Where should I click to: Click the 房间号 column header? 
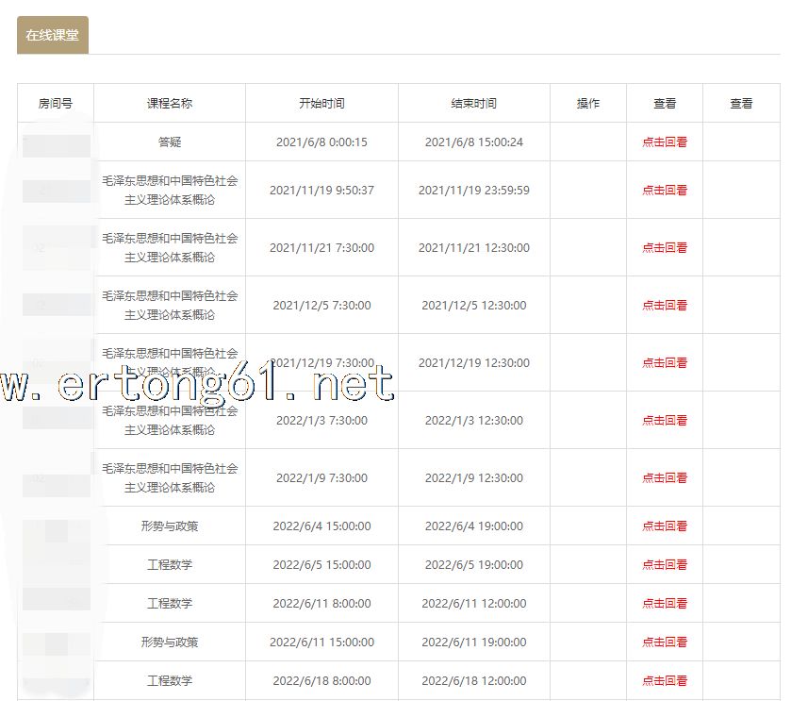click(56, 104)
